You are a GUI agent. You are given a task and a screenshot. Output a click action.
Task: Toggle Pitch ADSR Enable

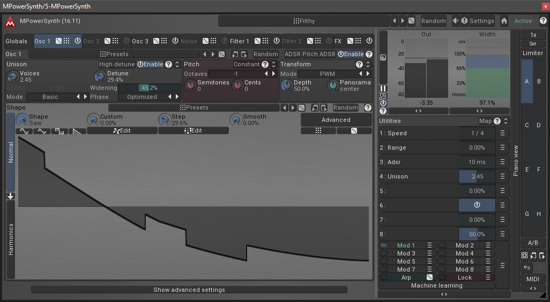pyautogui.click(x=351, y=54)
